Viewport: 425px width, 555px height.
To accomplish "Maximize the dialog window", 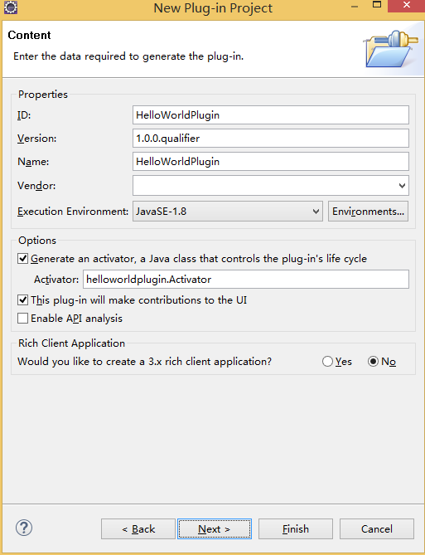I will (377, 5).
